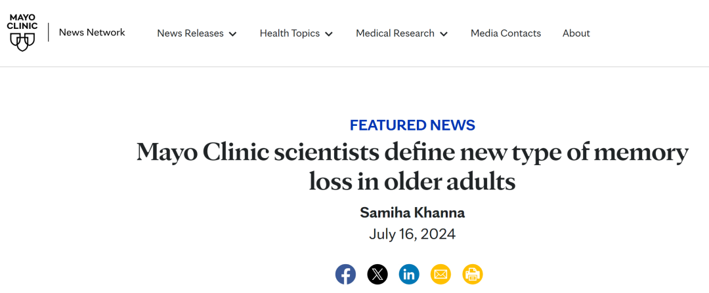Open the Health Topics menu
This screenshot has height=293, width=709.
(x=290, y=33)
